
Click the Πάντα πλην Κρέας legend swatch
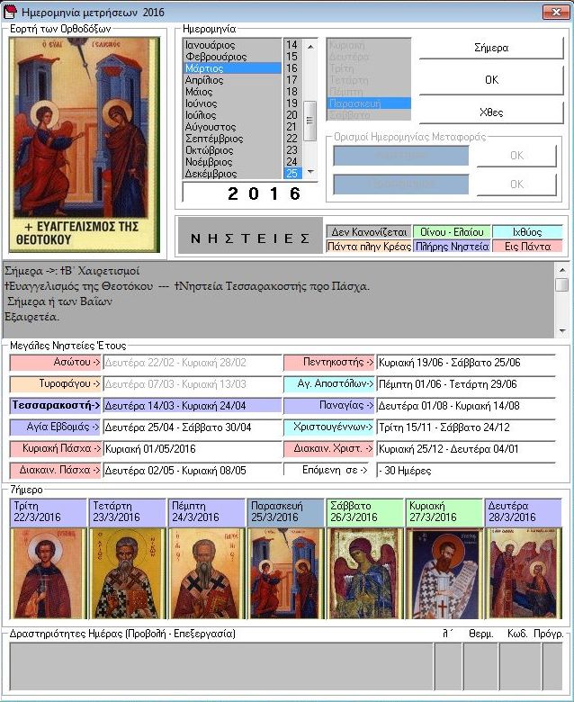tap(369, 247)
